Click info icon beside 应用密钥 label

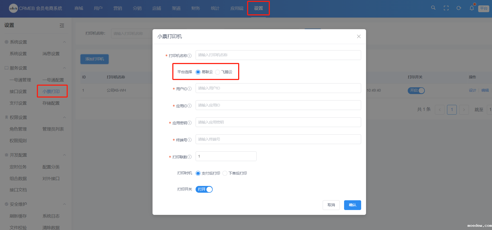point(190,123)
